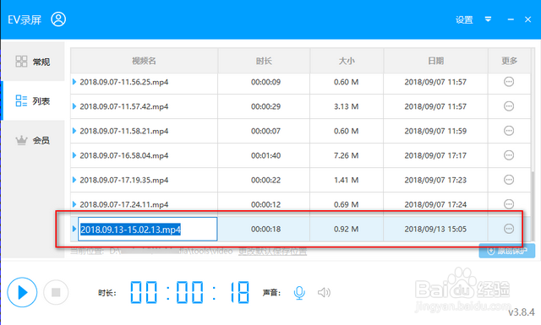Play video 2018.09.07-11.56.25.mp4 via its arrow
Viewport: 541px width, 325px height.
pyautogui.click(x=74, y=82)
